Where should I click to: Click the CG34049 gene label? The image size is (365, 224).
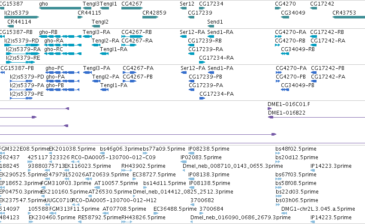pyautogui.click(x=293, y=12)
